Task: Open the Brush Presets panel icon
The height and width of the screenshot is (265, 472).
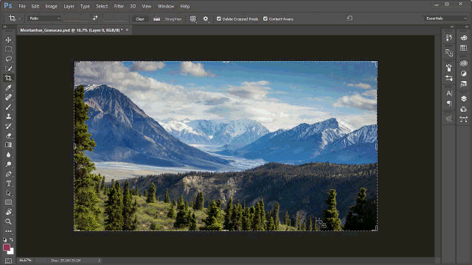Action: (449, 78)
